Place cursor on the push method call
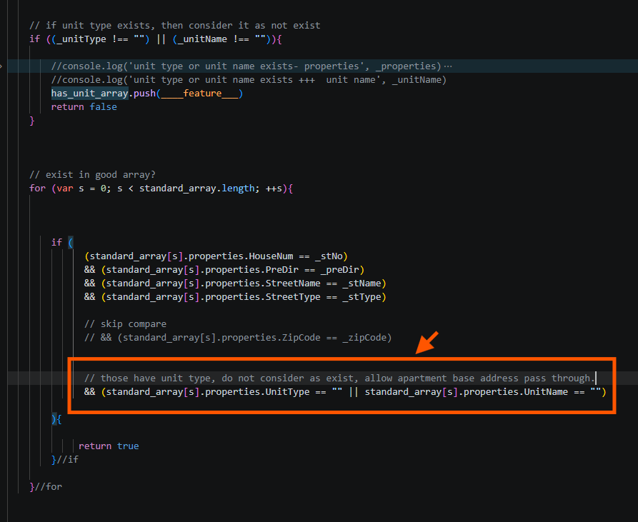 pyautogui.click(x=145, y=94)
